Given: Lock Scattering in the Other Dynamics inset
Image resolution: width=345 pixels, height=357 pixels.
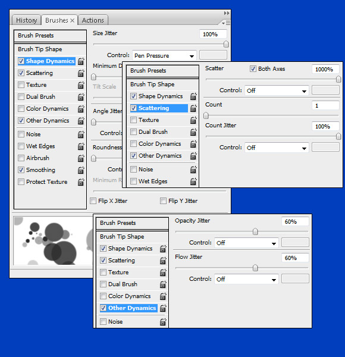Looking at the screenshot, I should tap(163, 261).
